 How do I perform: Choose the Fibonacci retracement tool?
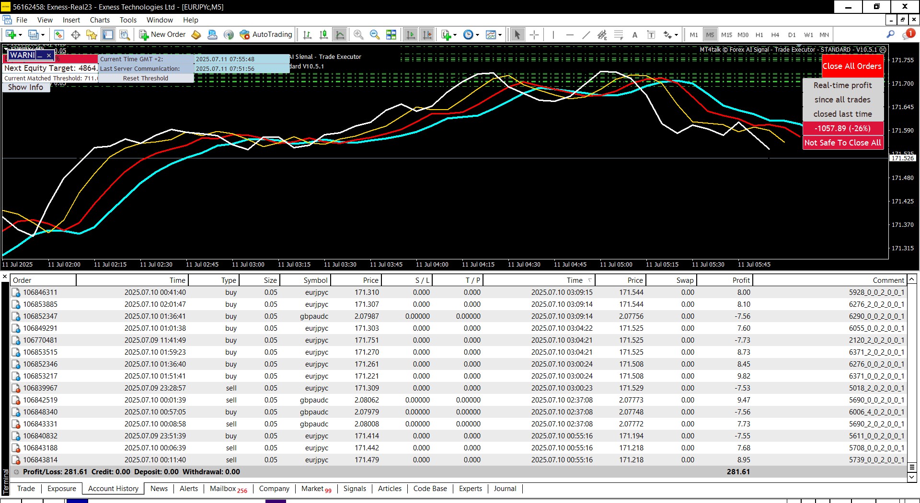(x=619, y=34)
